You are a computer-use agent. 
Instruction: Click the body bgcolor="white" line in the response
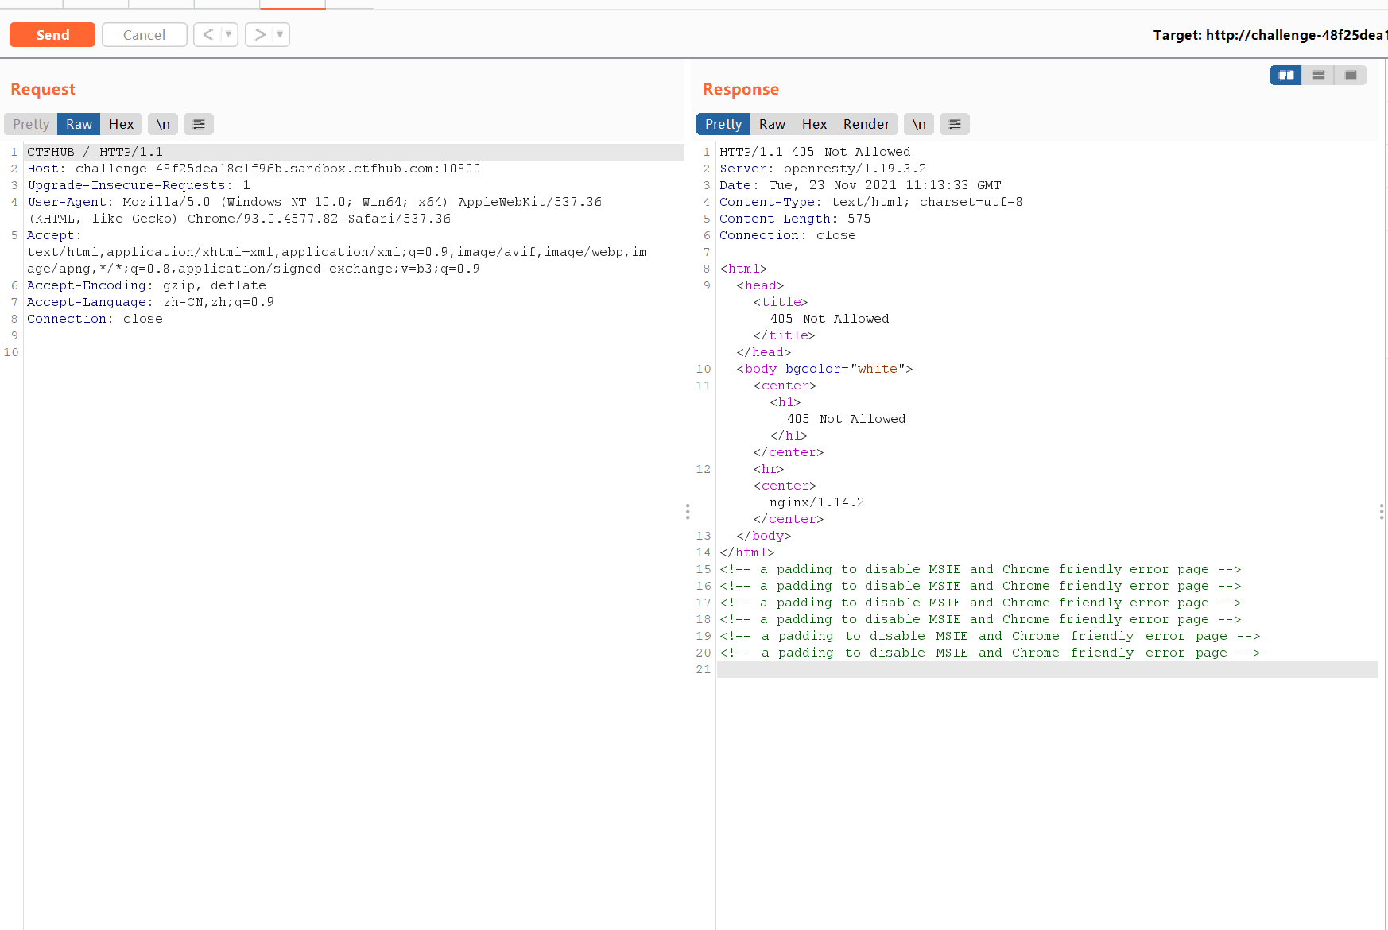pyautogui.click(x=824, y=369)
